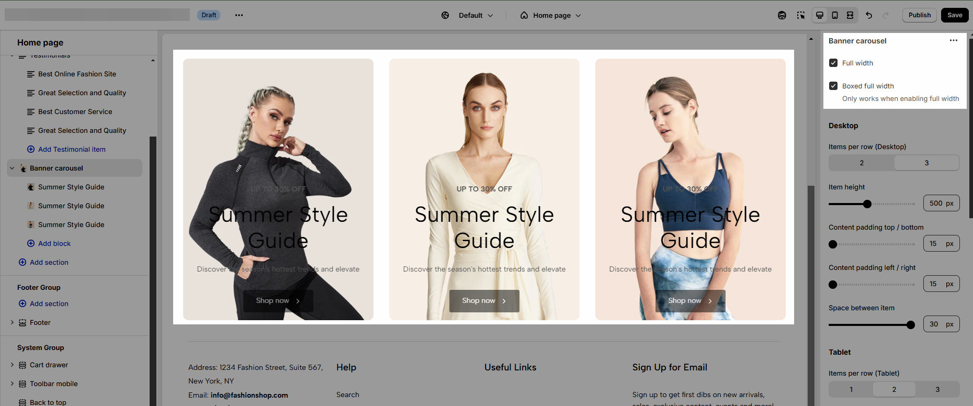
Task: Undo the last change
Action: pos(869,15)
